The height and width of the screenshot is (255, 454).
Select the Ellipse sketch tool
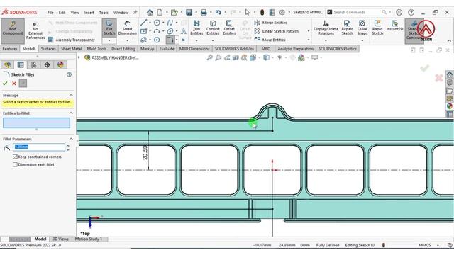170,31
